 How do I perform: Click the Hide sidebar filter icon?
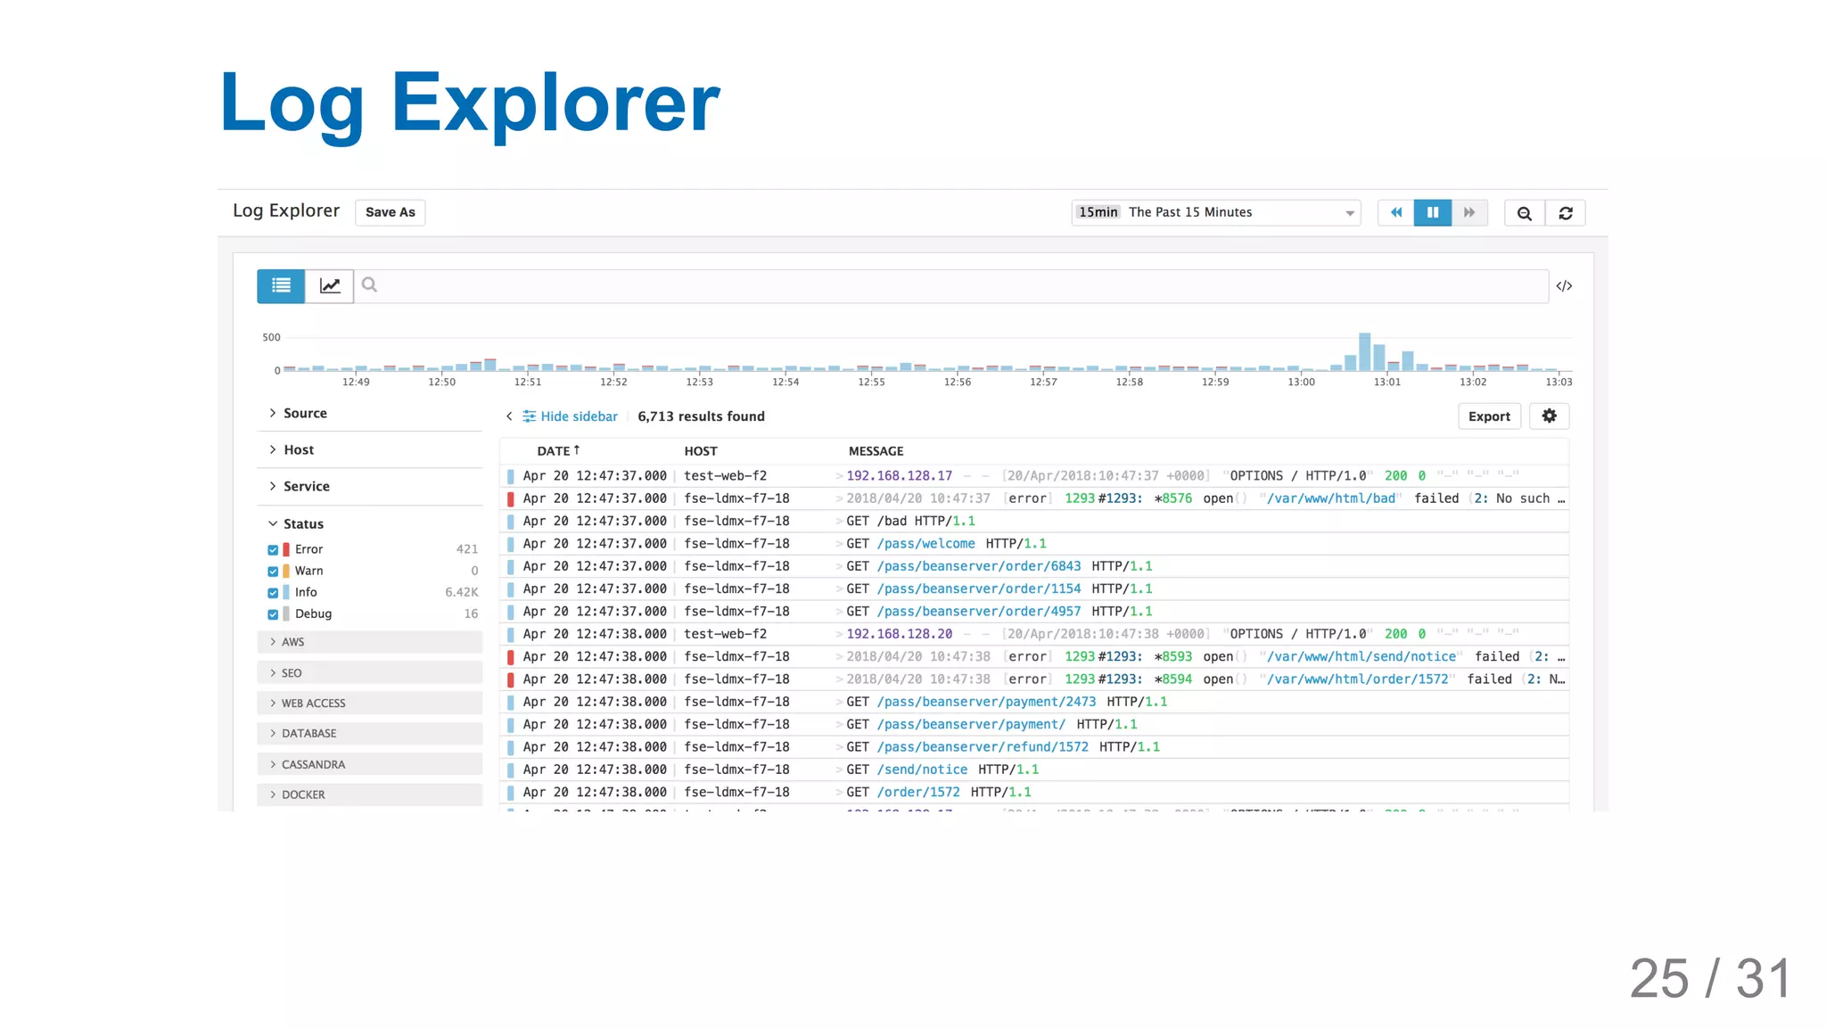tap(529, 416)
